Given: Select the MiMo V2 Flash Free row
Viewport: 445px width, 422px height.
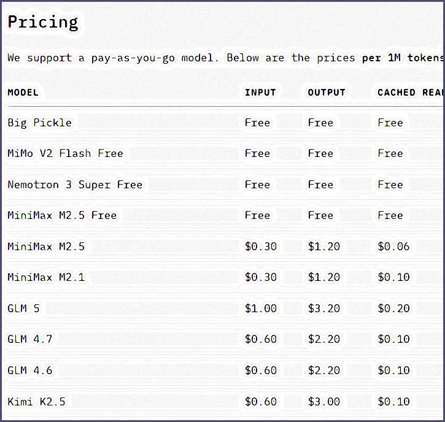Looking at the screenshot, I should point(65,153).
